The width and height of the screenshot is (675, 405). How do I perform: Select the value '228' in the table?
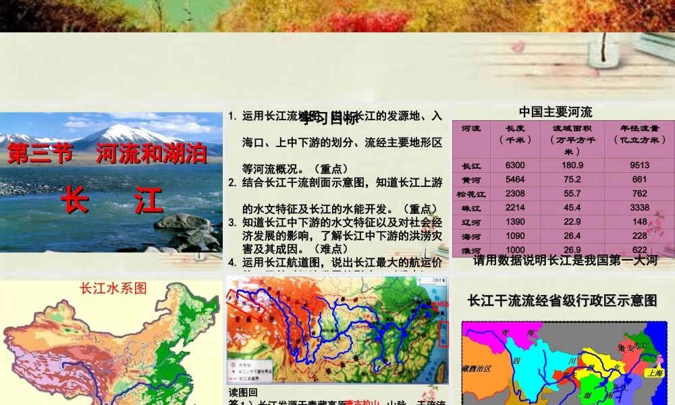[x=639, y=236]
